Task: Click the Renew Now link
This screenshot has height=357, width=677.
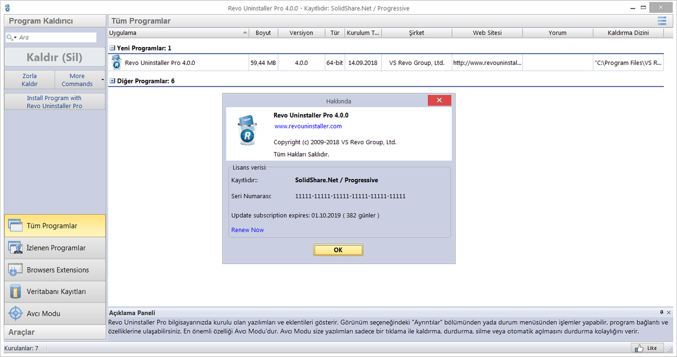Action: click(248, 230)
